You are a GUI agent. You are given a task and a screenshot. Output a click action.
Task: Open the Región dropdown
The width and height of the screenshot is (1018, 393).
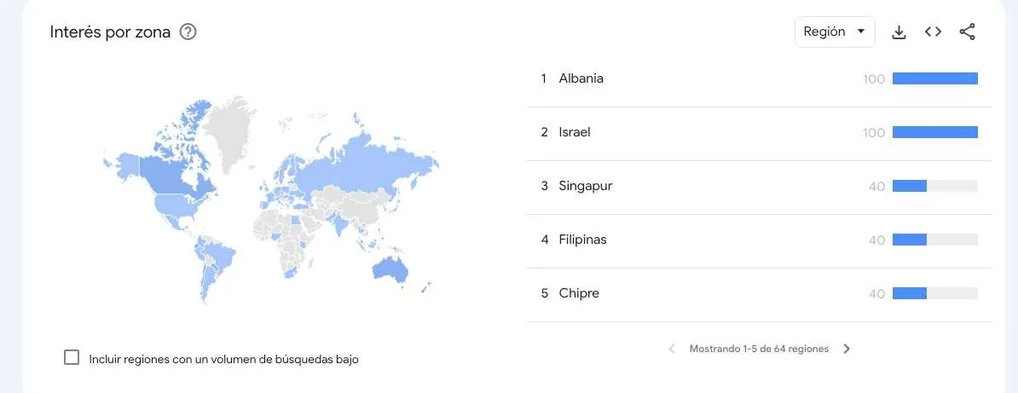(x=835, y=32)
